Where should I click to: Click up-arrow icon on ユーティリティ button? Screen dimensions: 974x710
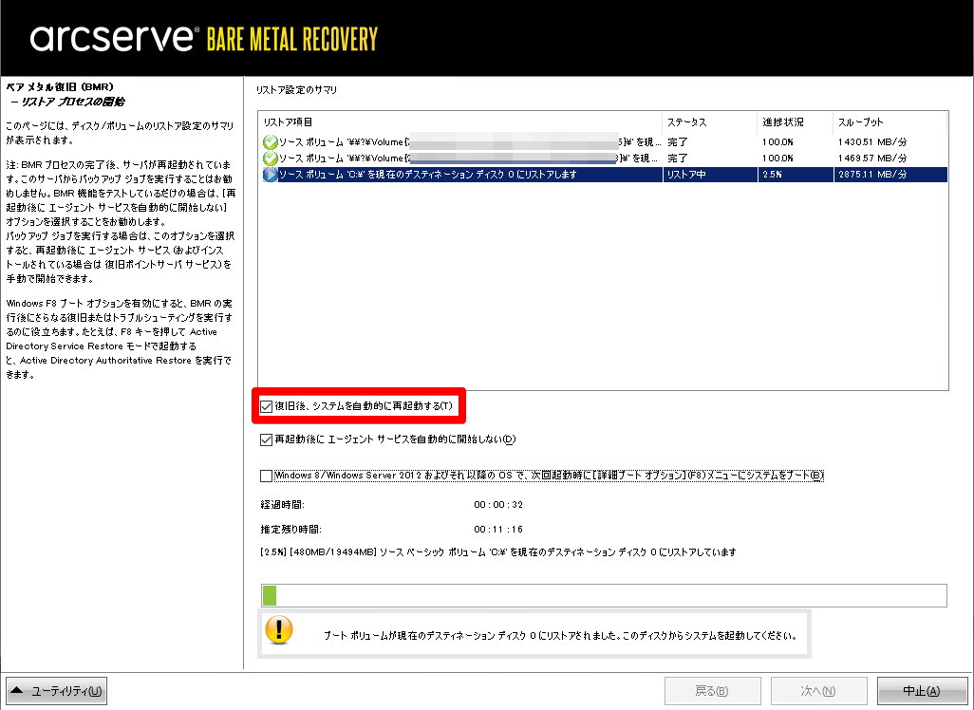(x=17, y=690)
